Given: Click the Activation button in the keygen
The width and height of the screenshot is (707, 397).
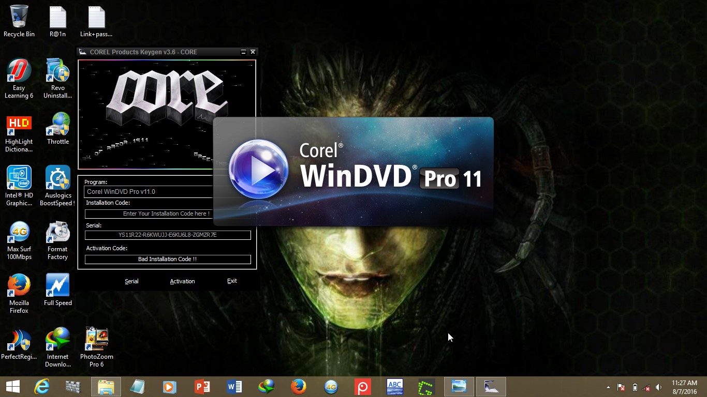Looking at the screenshot, I should coord(182,281).
